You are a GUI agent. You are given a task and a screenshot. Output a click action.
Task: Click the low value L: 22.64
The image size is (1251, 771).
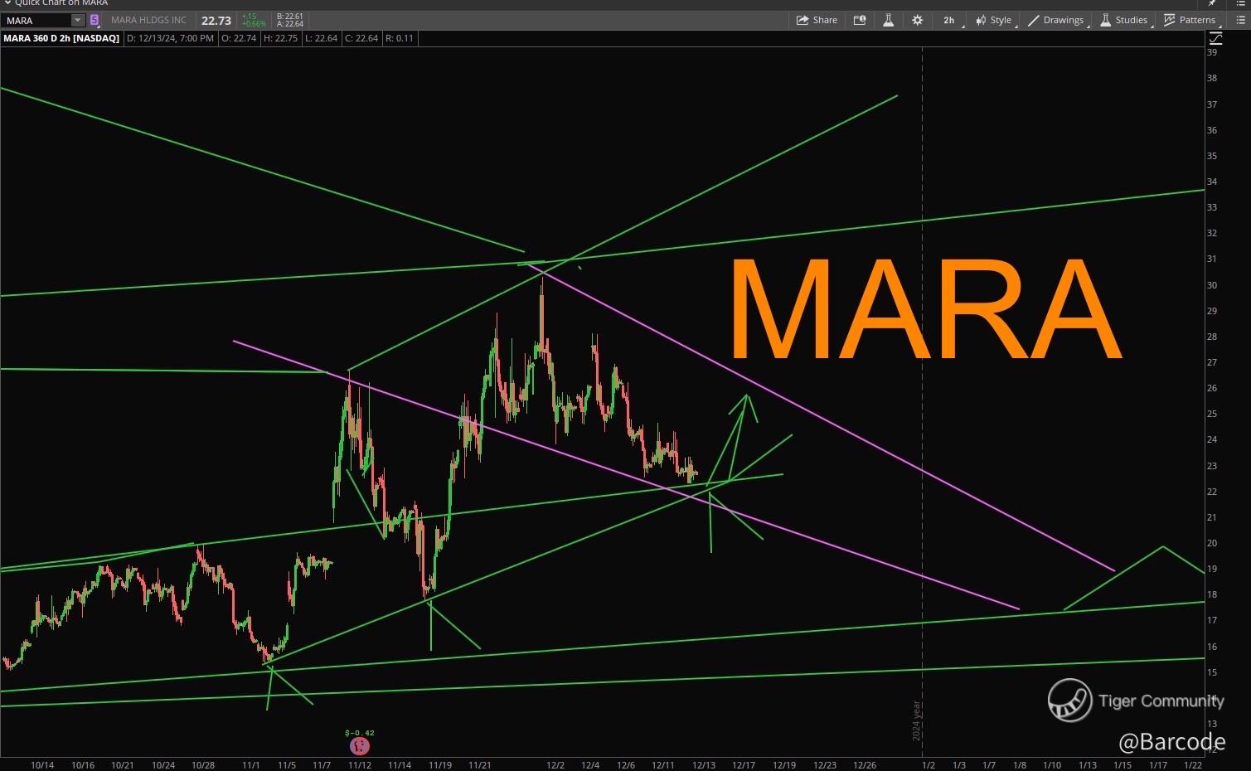[321, 38]
